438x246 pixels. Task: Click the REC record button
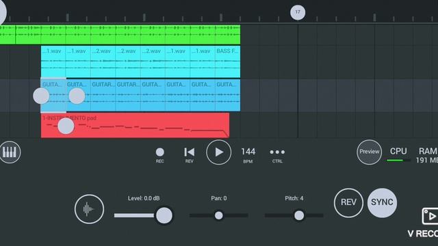click(x=159, y=155)
